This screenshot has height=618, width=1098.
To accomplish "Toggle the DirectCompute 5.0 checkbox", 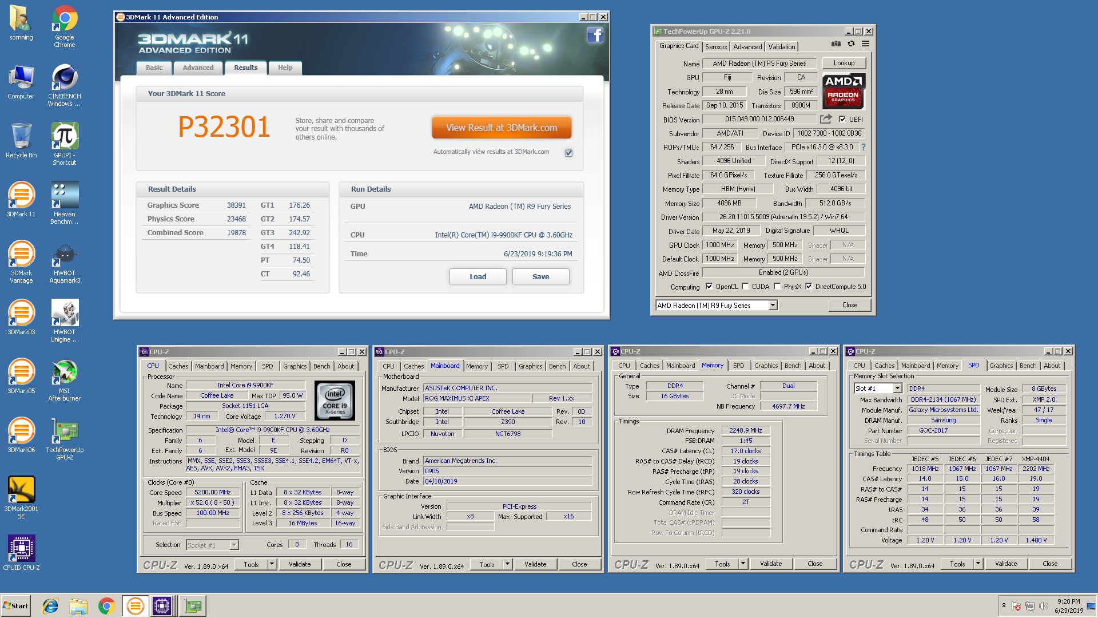I will click(809, 287).
